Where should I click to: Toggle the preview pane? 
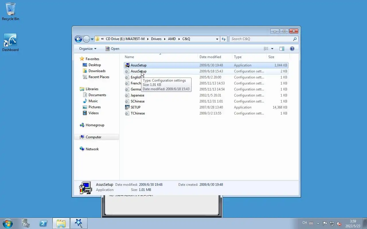pos(282,49)
